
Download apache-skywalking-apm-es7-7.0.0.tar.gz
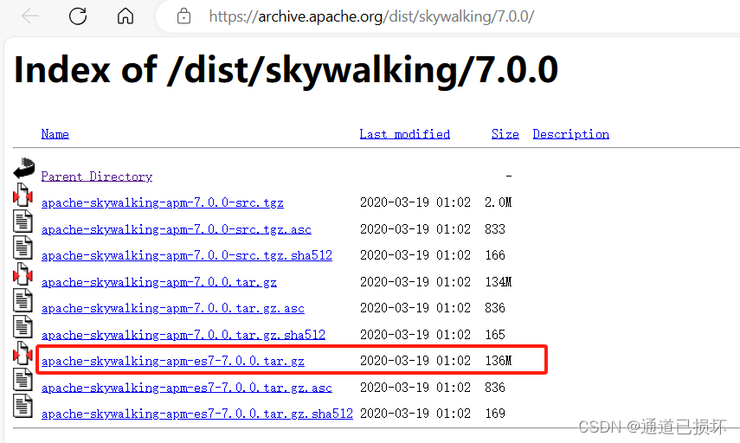(173, 361)
